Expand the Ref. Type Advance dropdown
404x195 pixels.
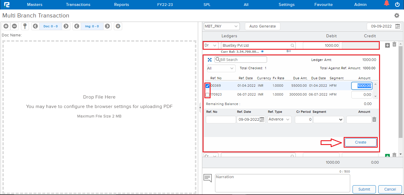[x=279, y=120]
